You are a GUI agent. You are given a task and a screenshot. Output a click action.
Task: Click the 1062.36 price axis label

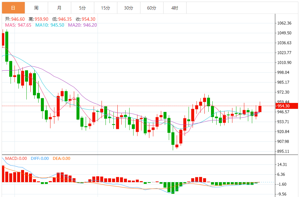[284, 23]
